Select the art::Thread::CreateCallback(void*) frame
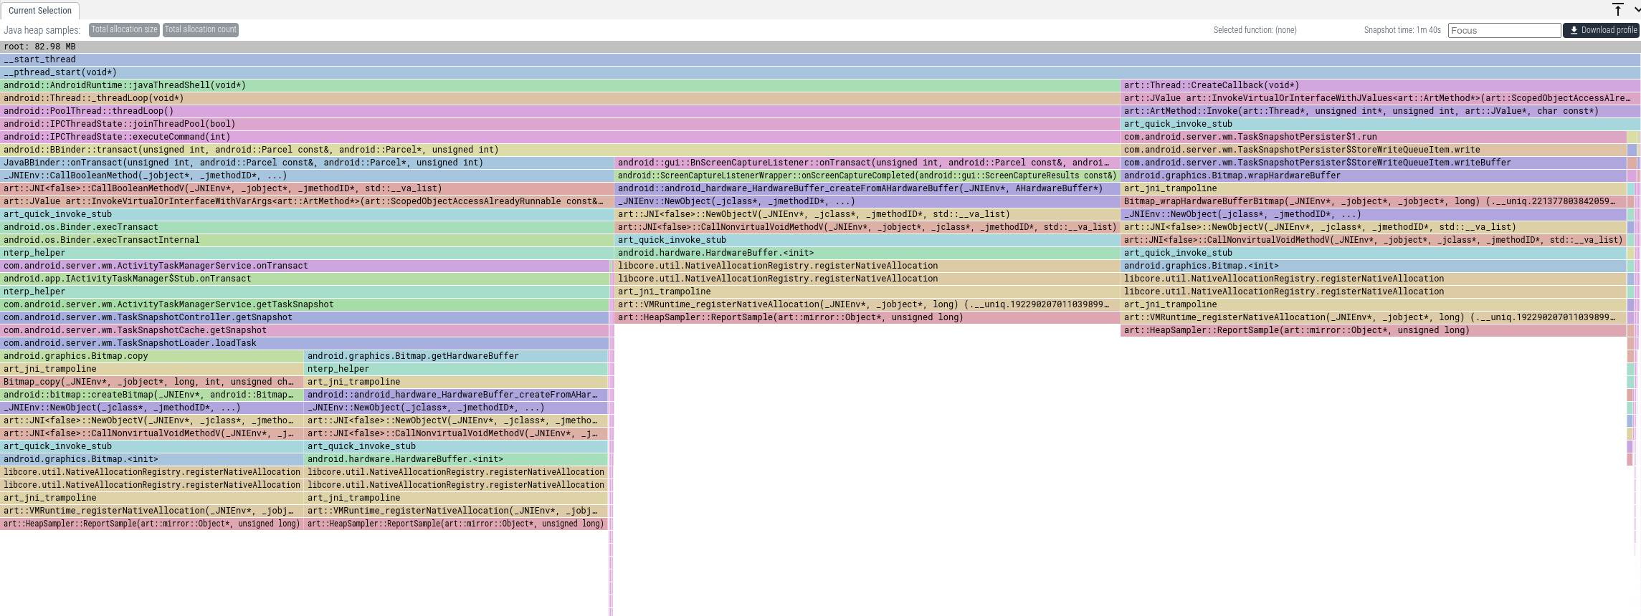Screen dimensions: 1641x616 (1380, 85)
